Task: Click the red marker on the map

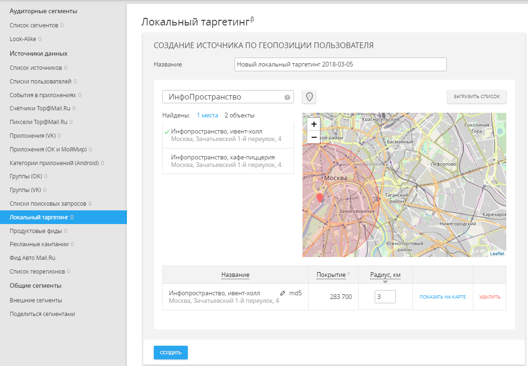Action: (320, 198)
